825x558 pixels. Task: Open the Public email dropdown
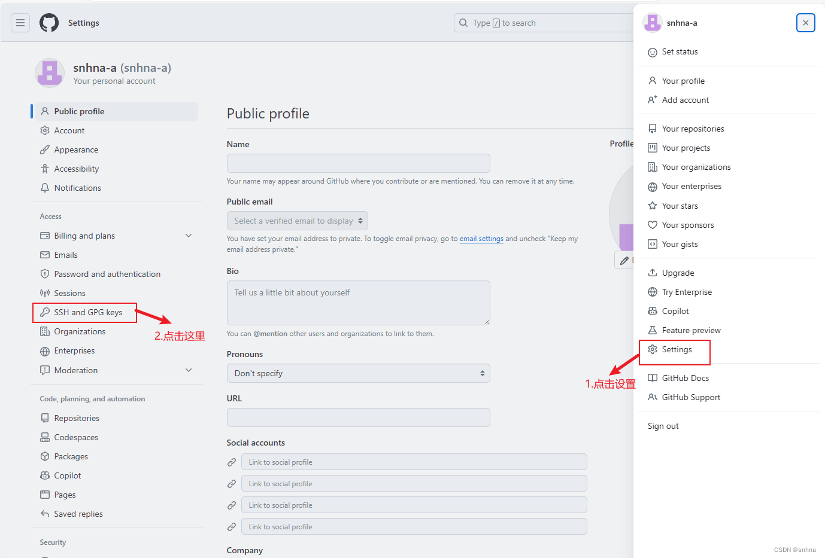click(x=297, y=221)
